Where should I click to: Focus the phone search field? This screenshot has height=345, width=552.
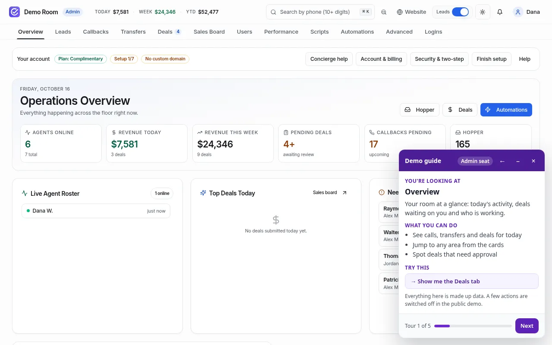click(x=320, y=12)
